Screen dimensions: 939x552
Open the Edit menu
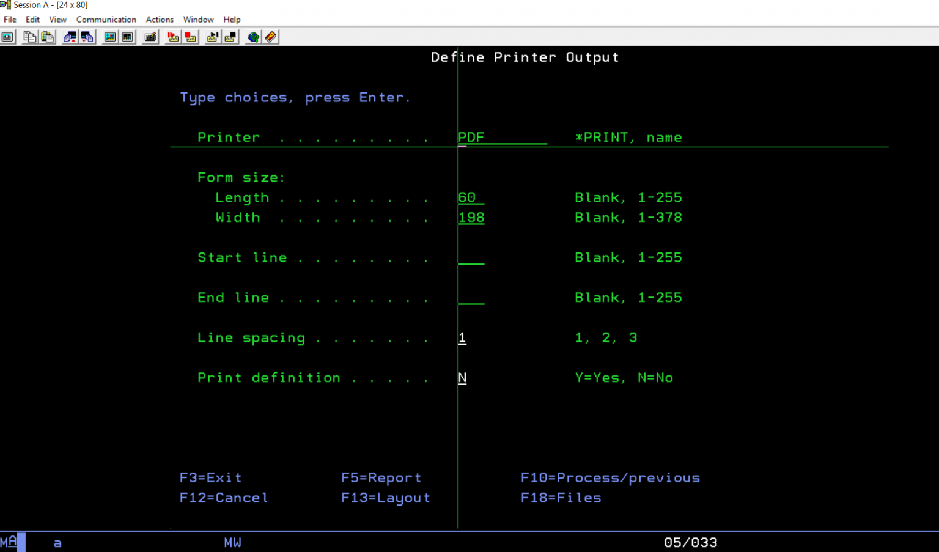click(x=32, y=19)
